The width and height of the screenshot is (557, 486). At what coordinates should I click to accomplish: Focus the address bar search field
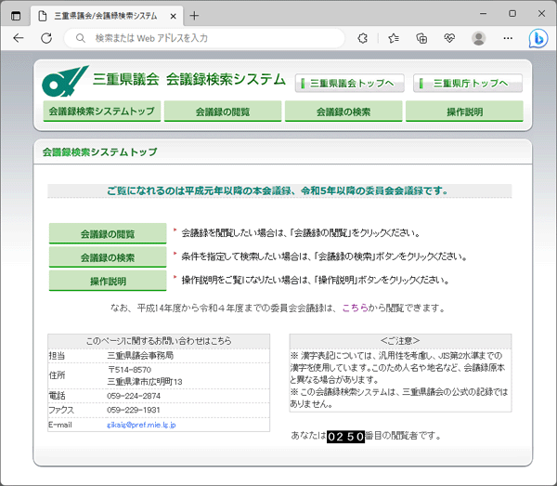204,38
